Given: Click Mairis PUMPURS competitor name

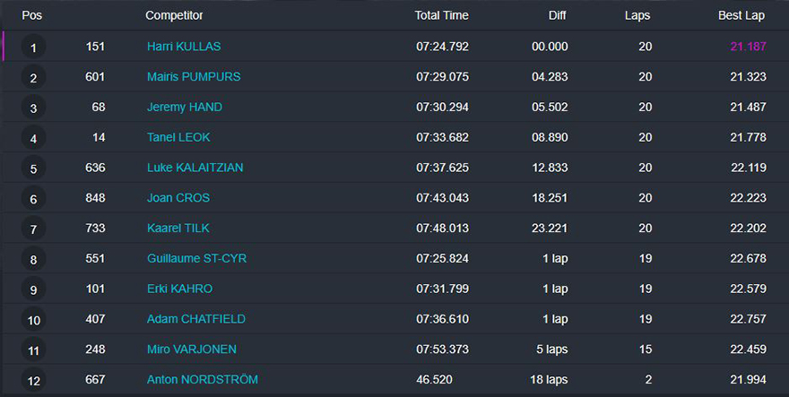Looking at the screenshot, I should [x=194, y=77].
